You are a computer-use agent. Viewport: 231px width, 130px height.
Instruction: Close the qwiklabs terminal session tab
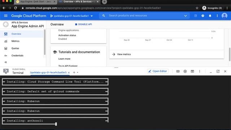click(x=69, y=73)
